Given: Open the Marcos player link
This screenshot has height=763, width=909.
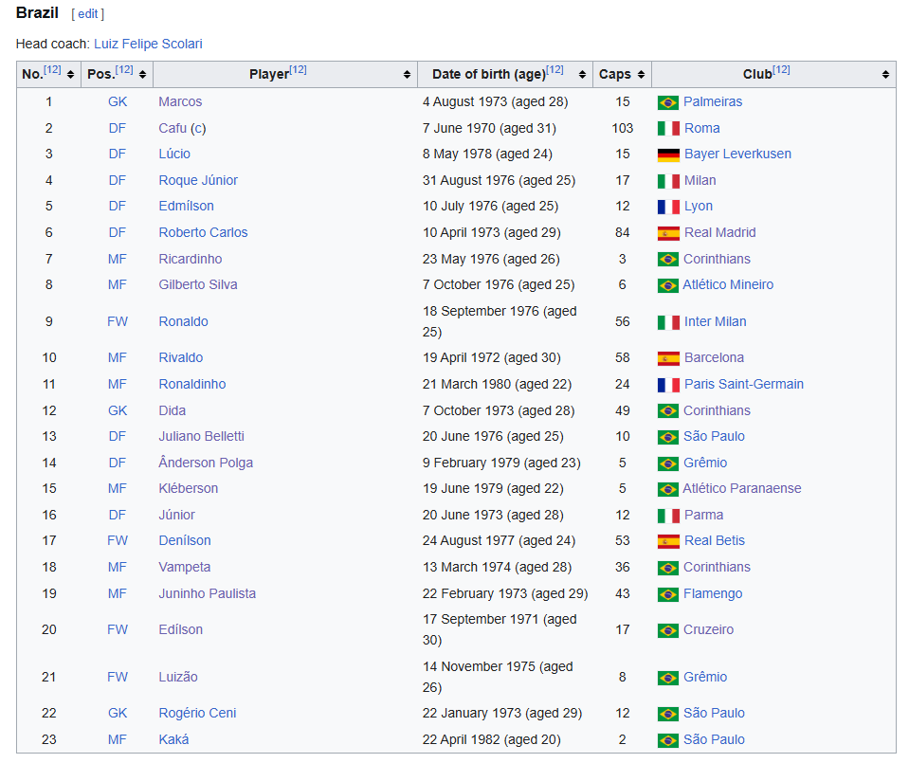Looking at the screenshot, I should [180, 101].
